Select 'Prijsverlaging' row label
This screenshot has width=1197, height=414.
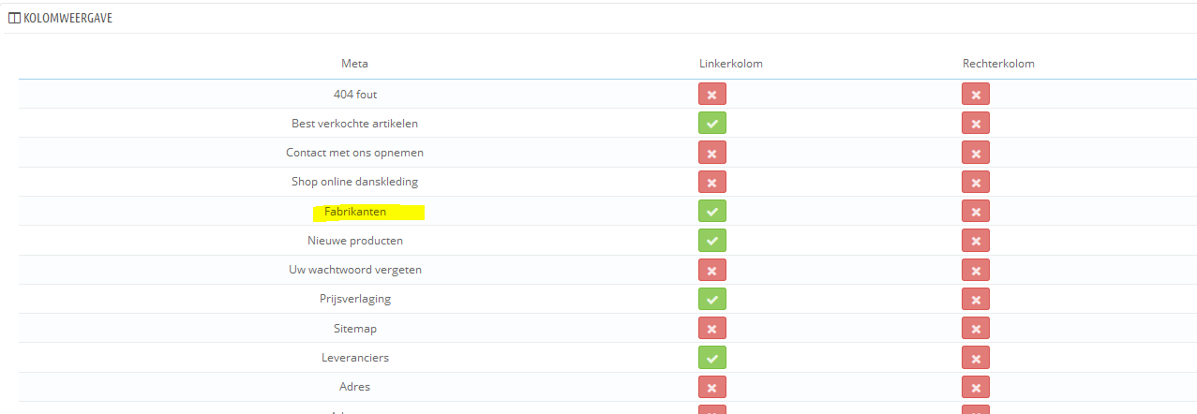point(355,299)
